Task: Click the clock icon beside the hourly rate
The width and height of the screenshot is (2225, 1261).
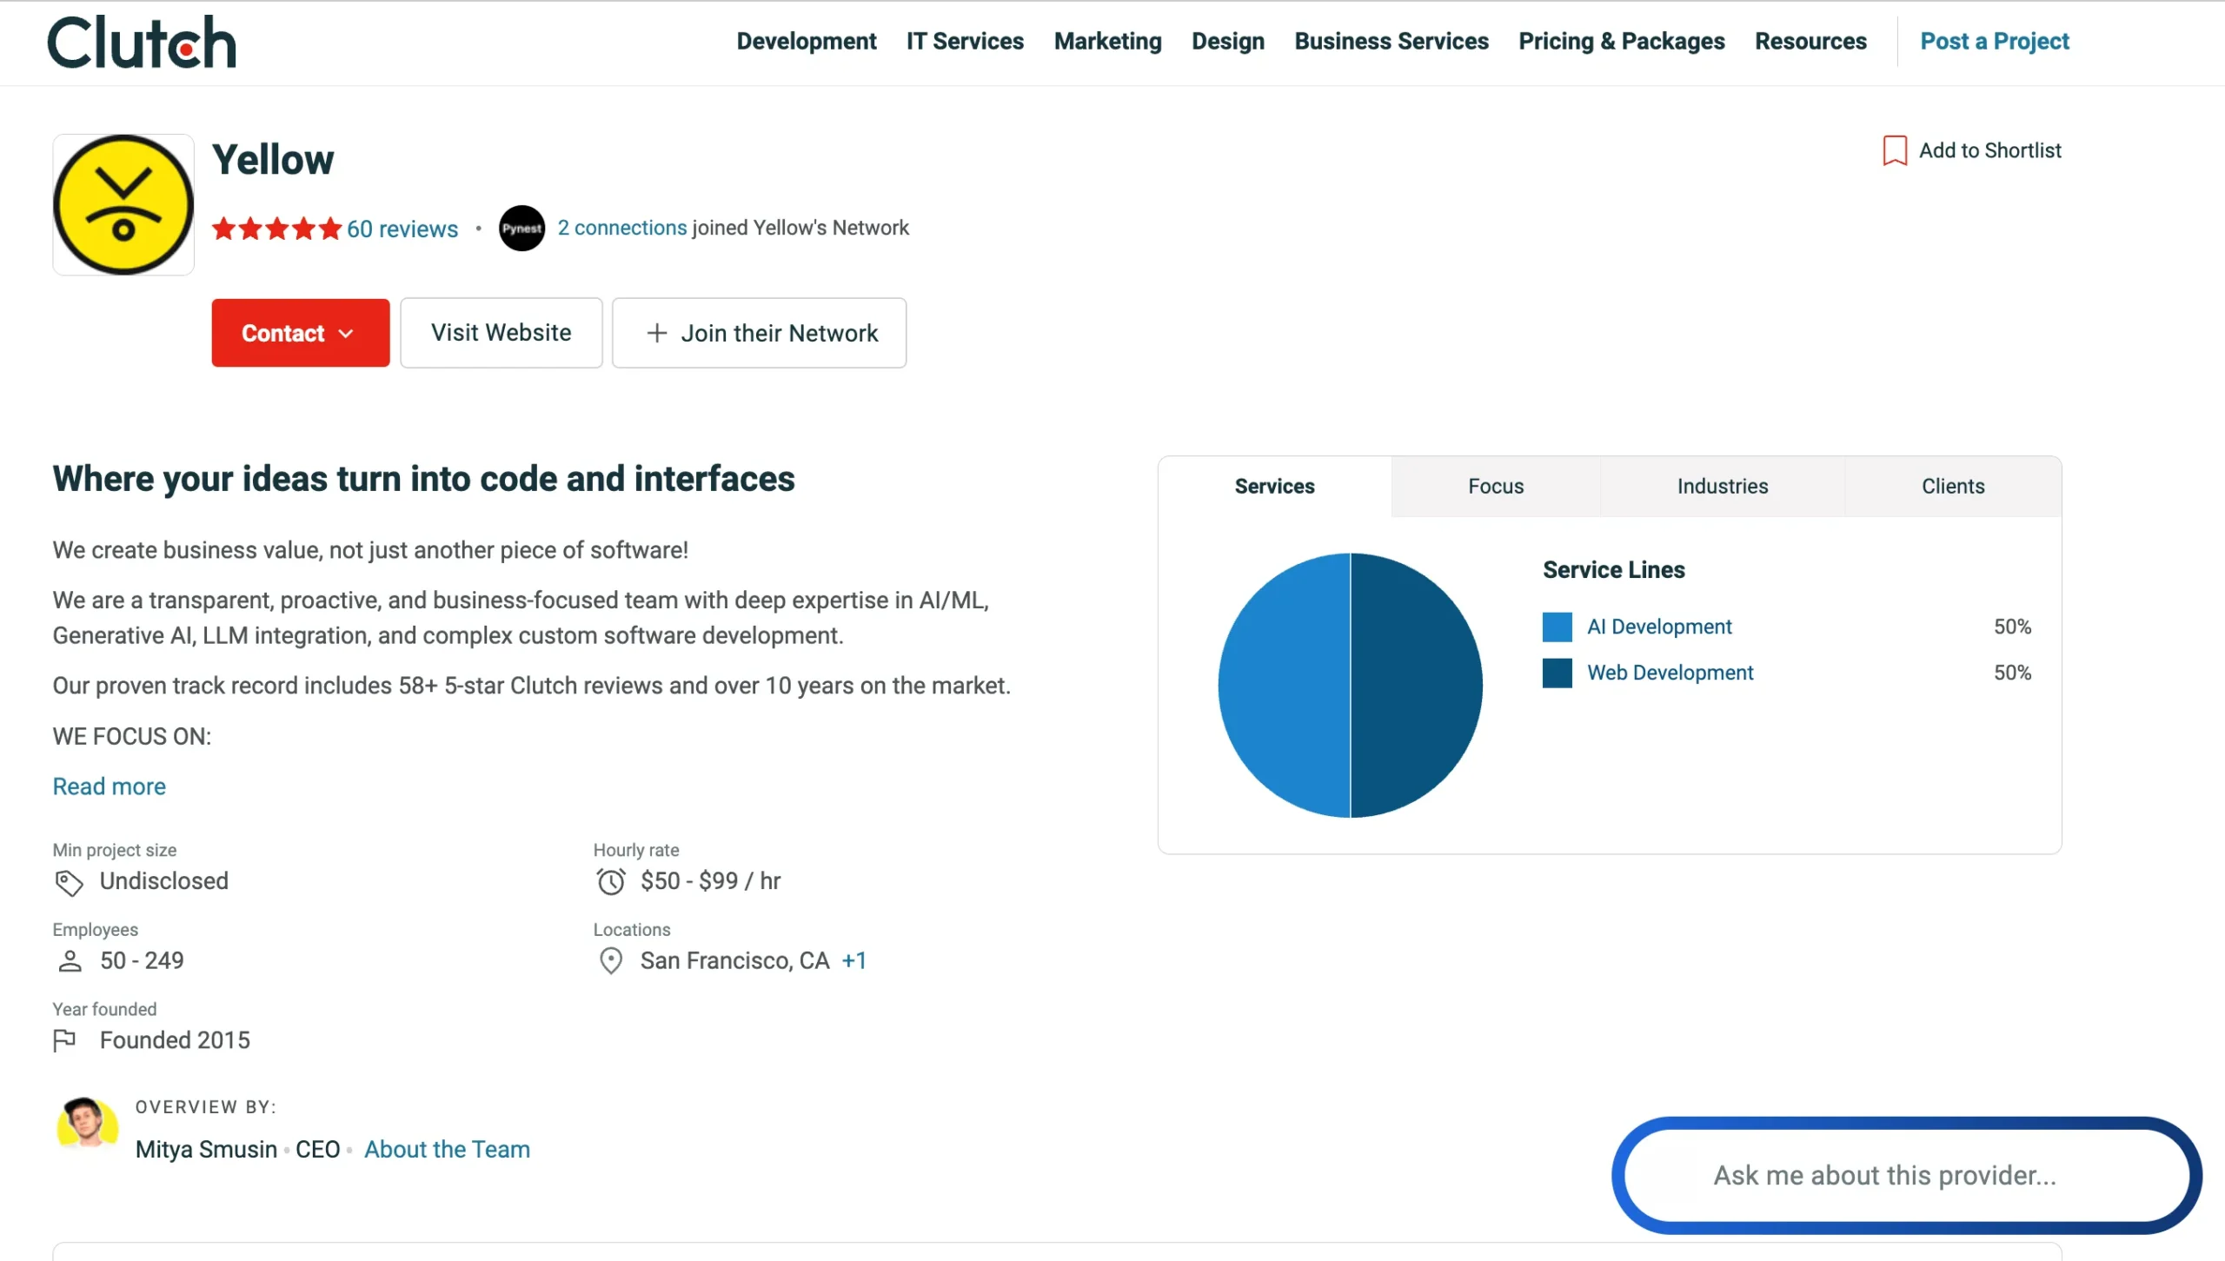Action: tap(612, 881)
